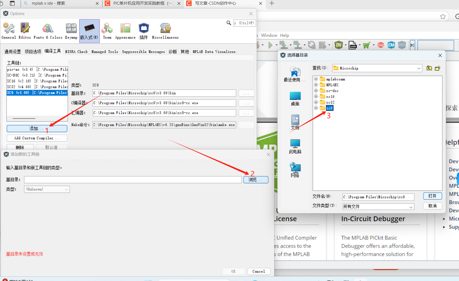459x281 pixels.
Task: Select 此电脑 in the places sidebar
Action: click(295, 146)
